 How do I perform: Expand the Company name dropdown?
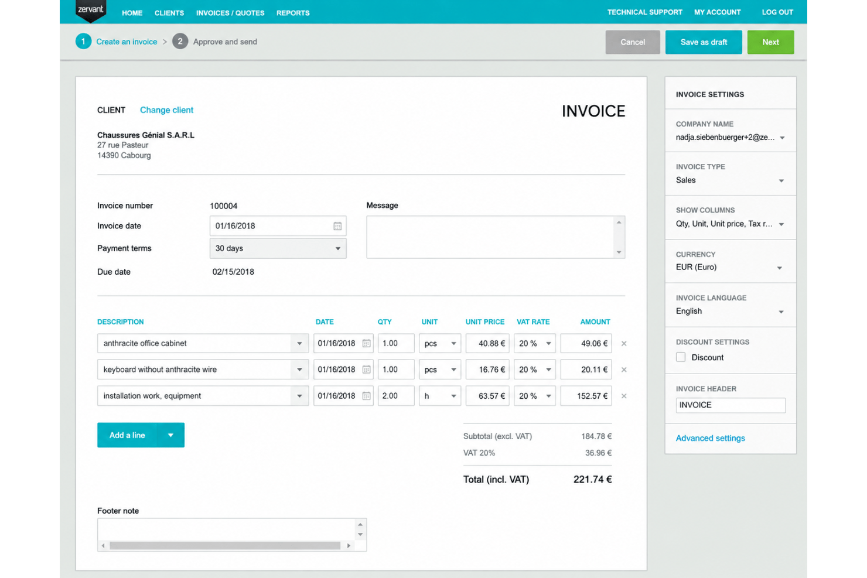(731, 138)
